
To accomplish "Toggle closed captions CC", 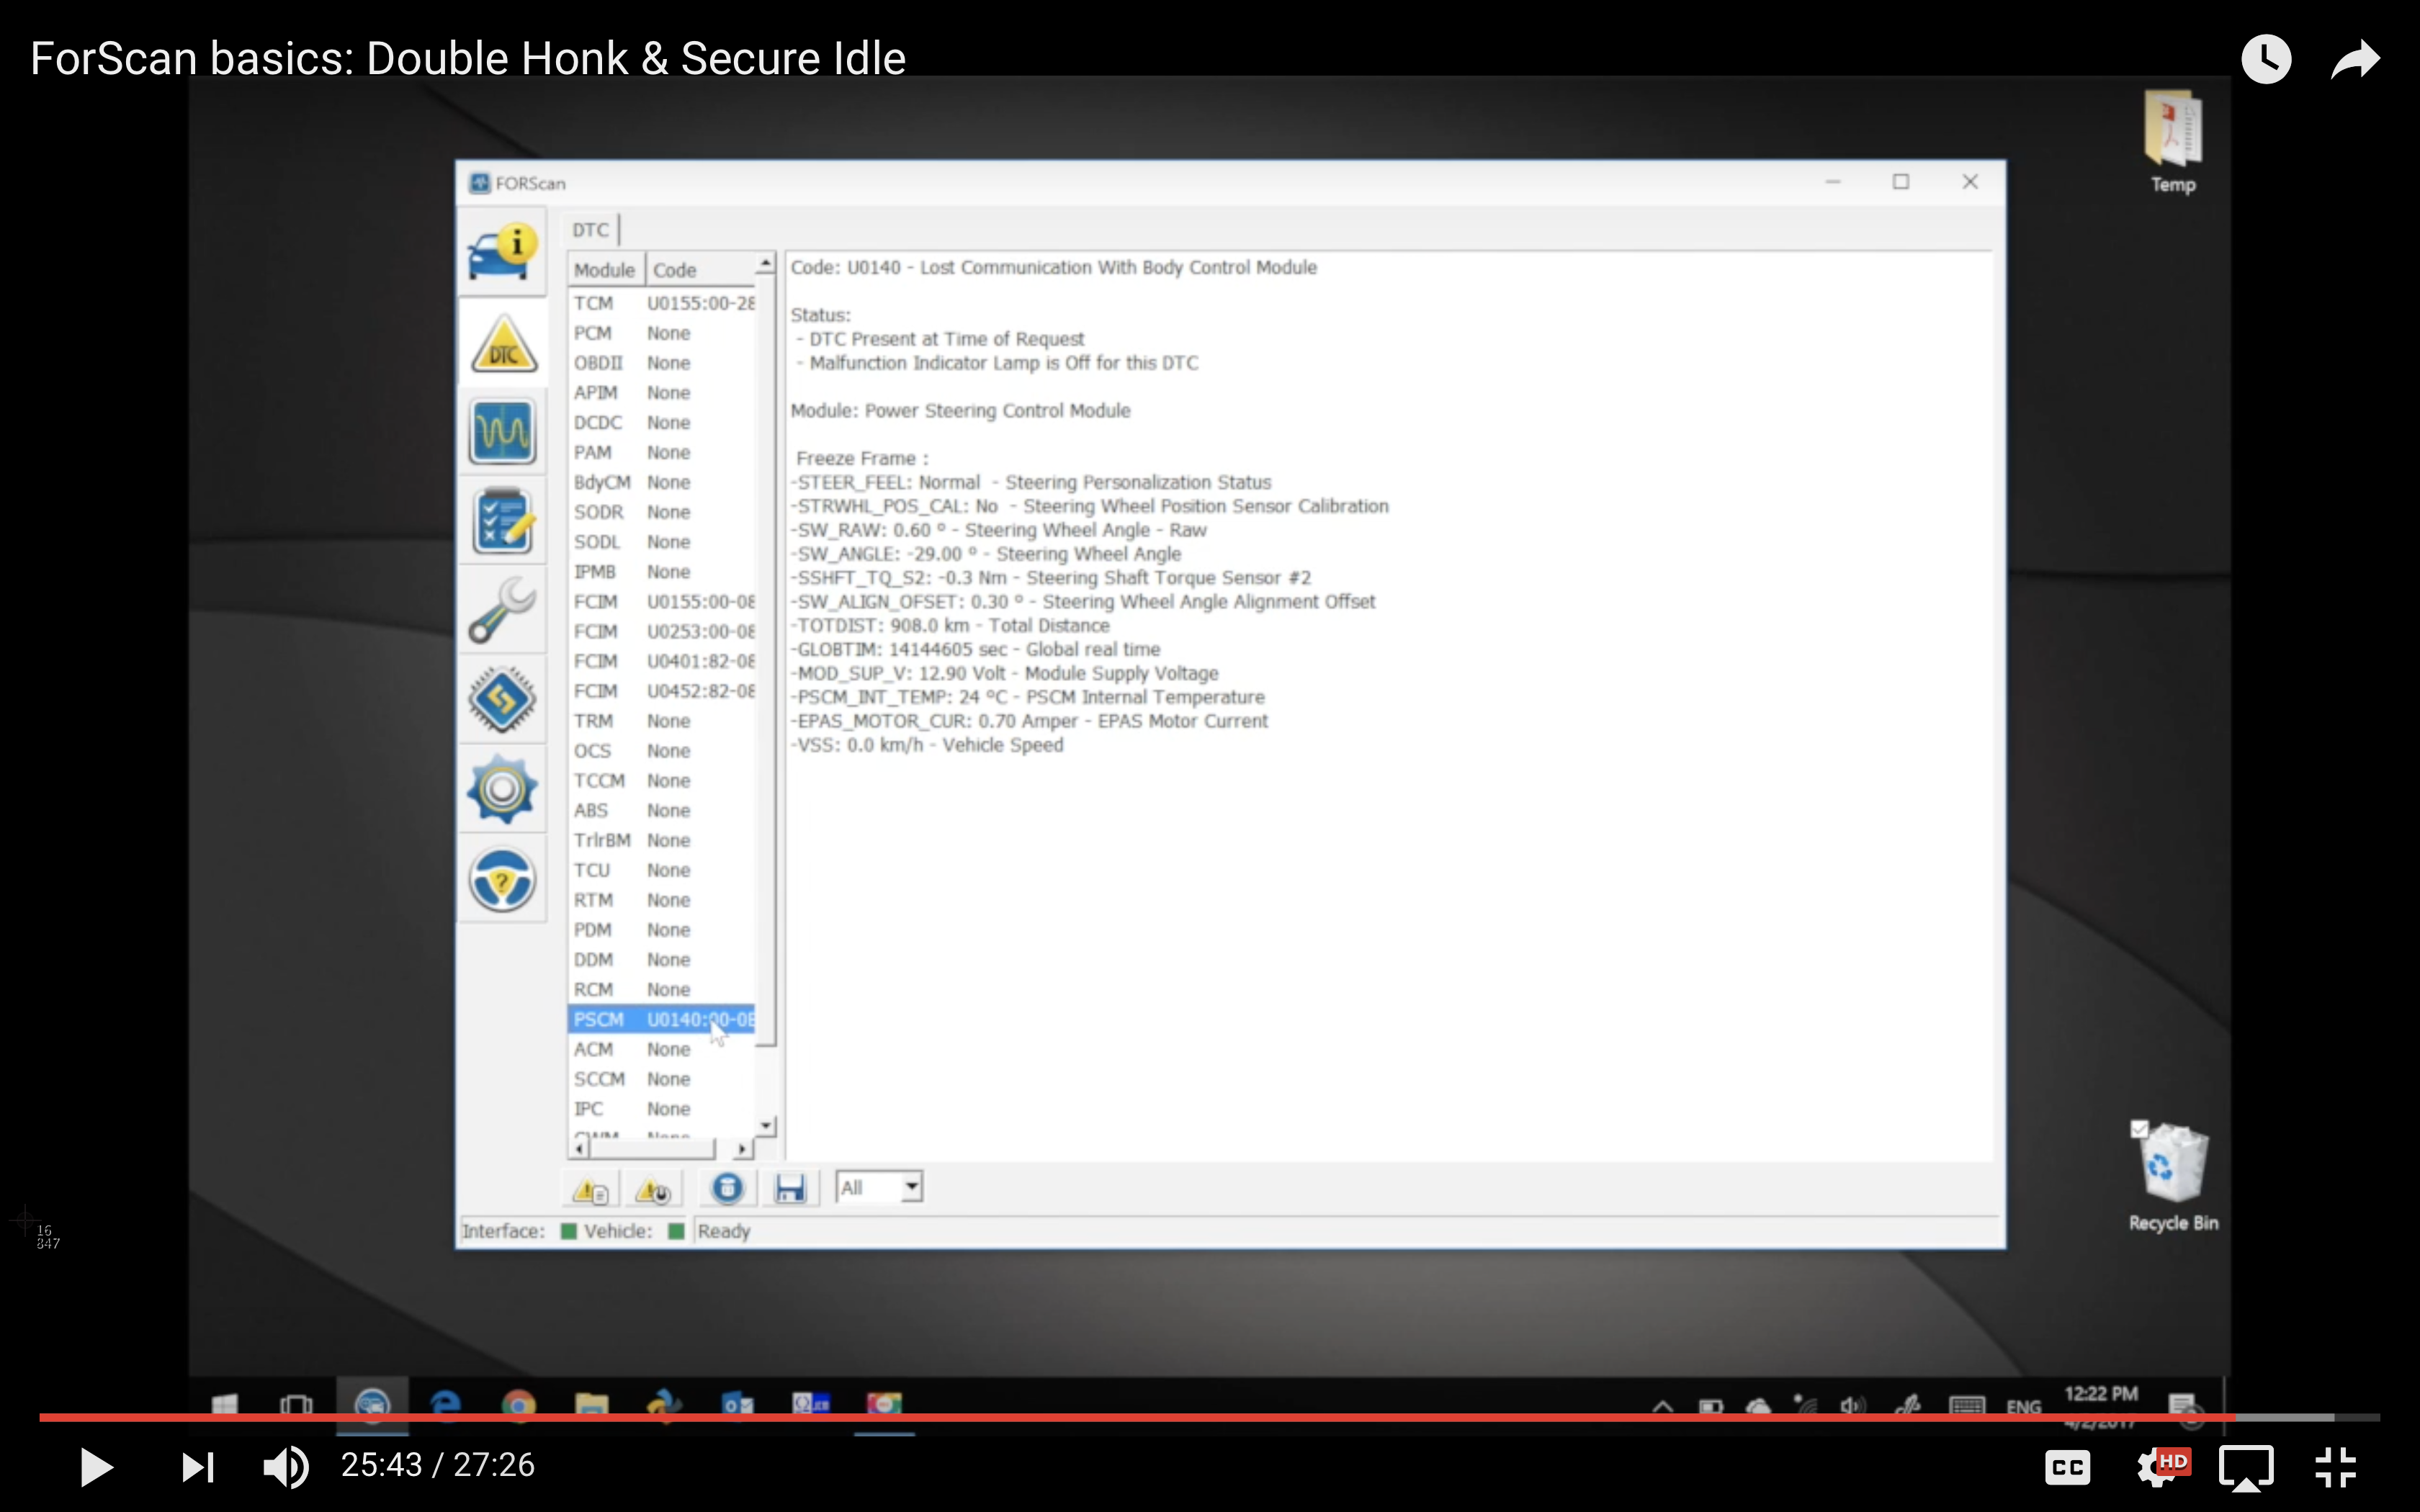I will 2066,1467.
